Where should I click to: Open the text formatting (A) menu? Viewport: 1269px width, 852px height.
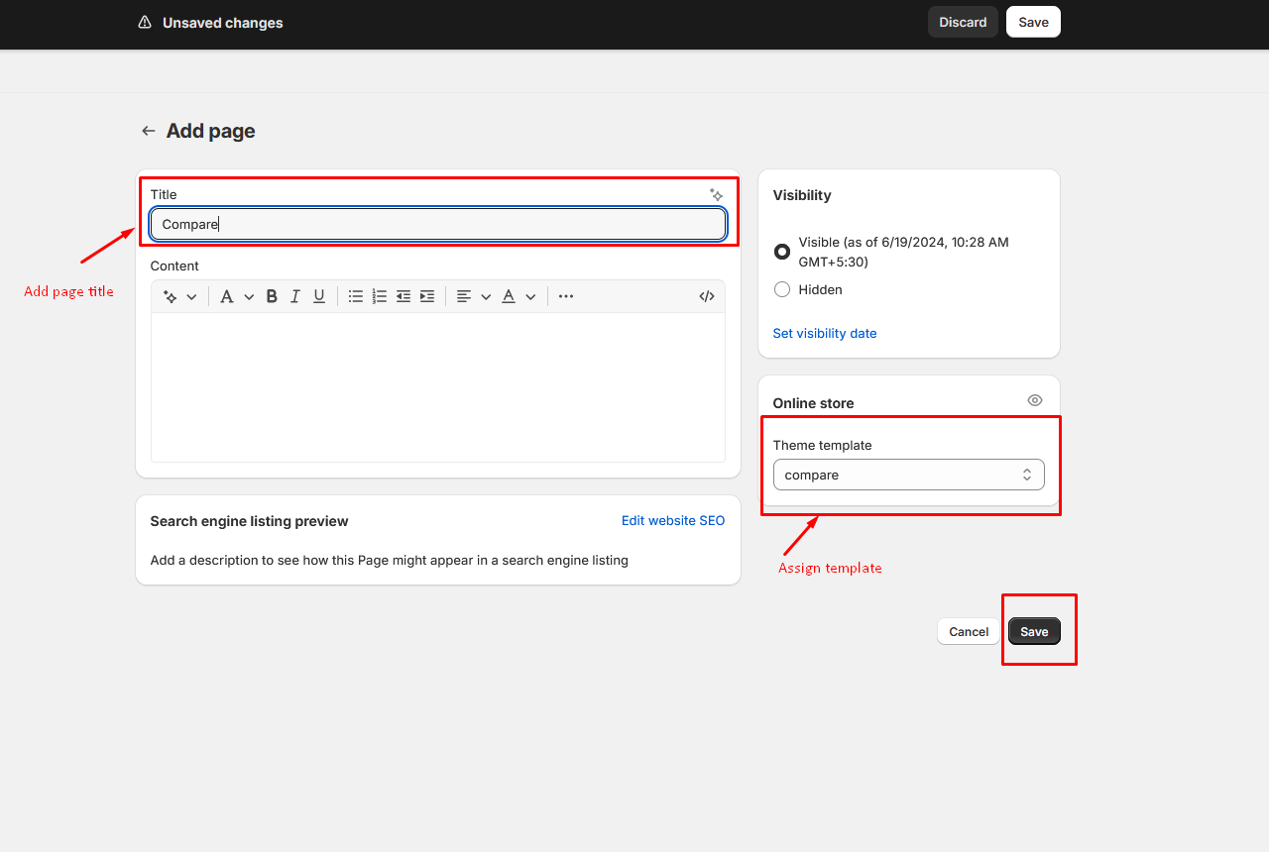pos(227,296)
